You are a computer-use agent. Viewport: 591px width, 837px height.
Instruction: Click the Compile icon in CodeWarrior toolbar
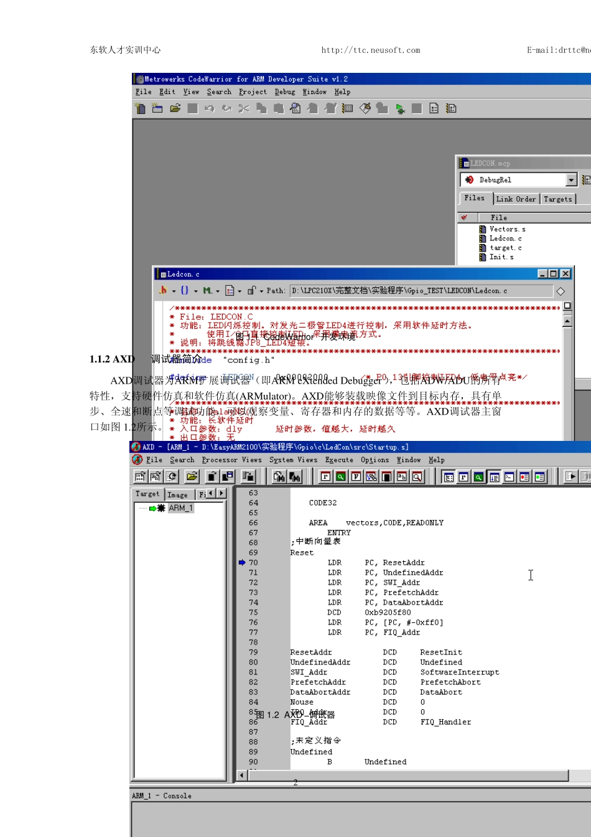click(365, 108)
